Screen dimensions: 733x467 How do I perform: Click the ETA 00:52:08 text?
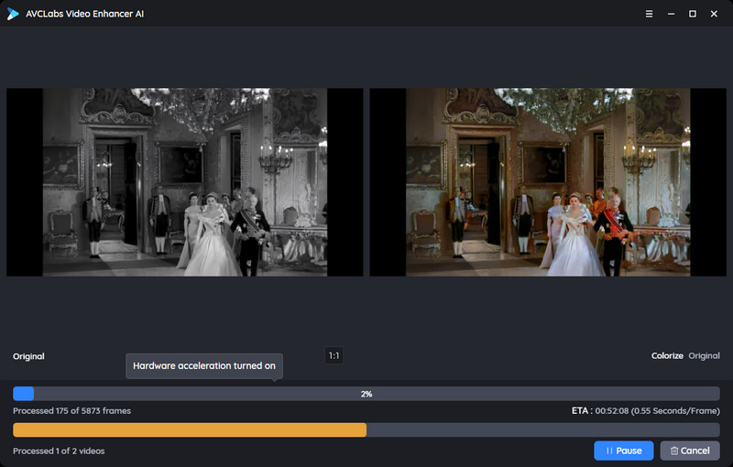click(646, 411)
